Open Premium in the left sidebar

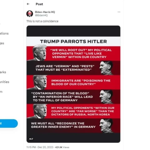[1, 92]
